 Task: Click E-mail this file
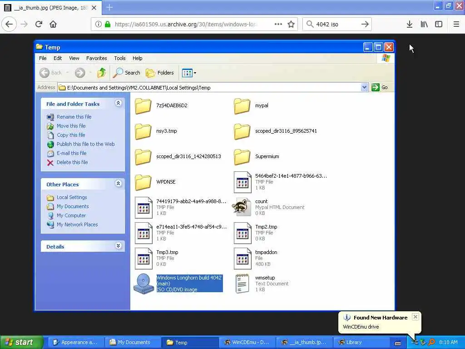coord(67,153)
